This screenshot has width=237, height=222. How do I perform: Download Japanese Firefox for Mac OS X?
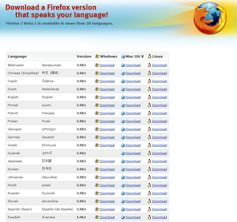[x=133, y=161]
